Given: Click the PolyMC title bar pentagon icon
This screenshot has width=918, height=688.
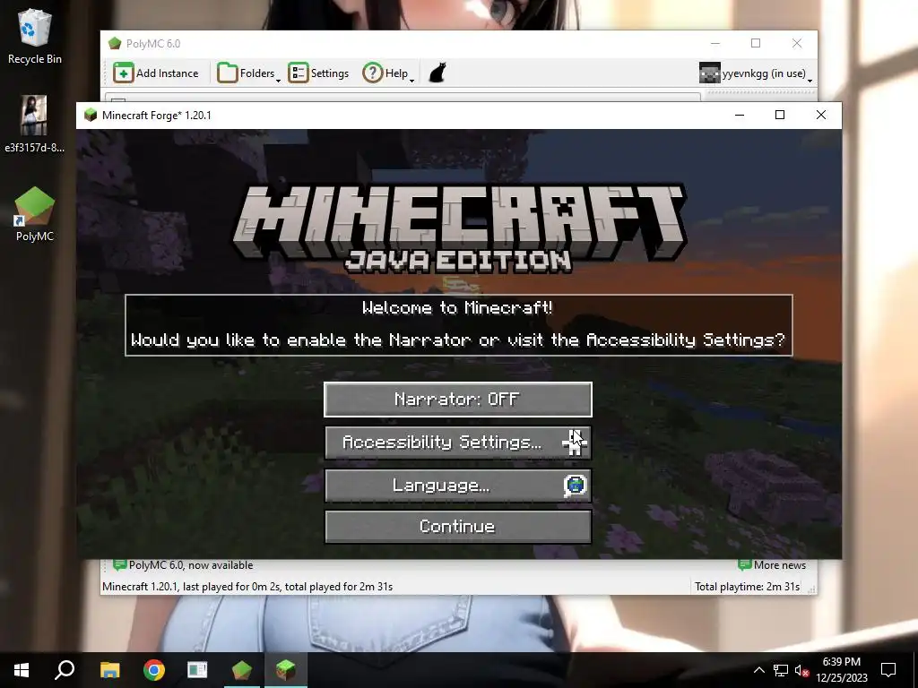Looking at the screenshot, I should click(115, 43).
